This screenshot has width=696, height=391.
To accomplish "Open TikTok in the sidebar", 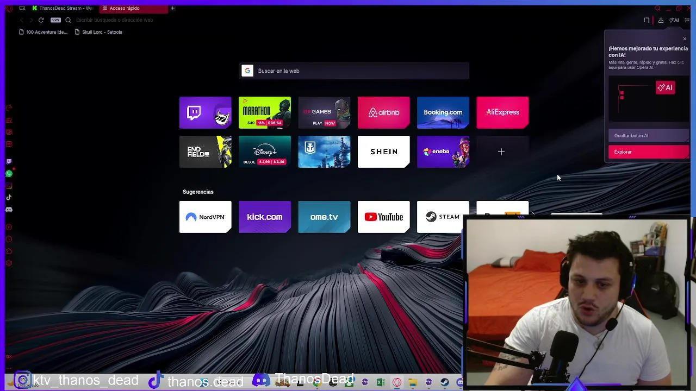I will [x=9, y=198].
